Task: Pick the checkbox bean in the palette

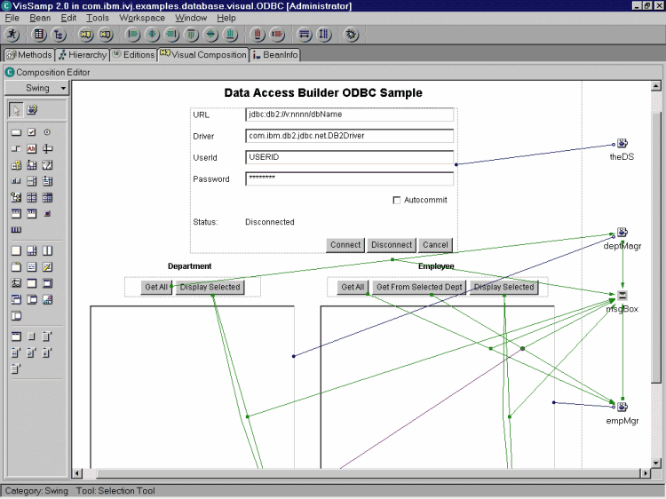Action: (31, 132)
